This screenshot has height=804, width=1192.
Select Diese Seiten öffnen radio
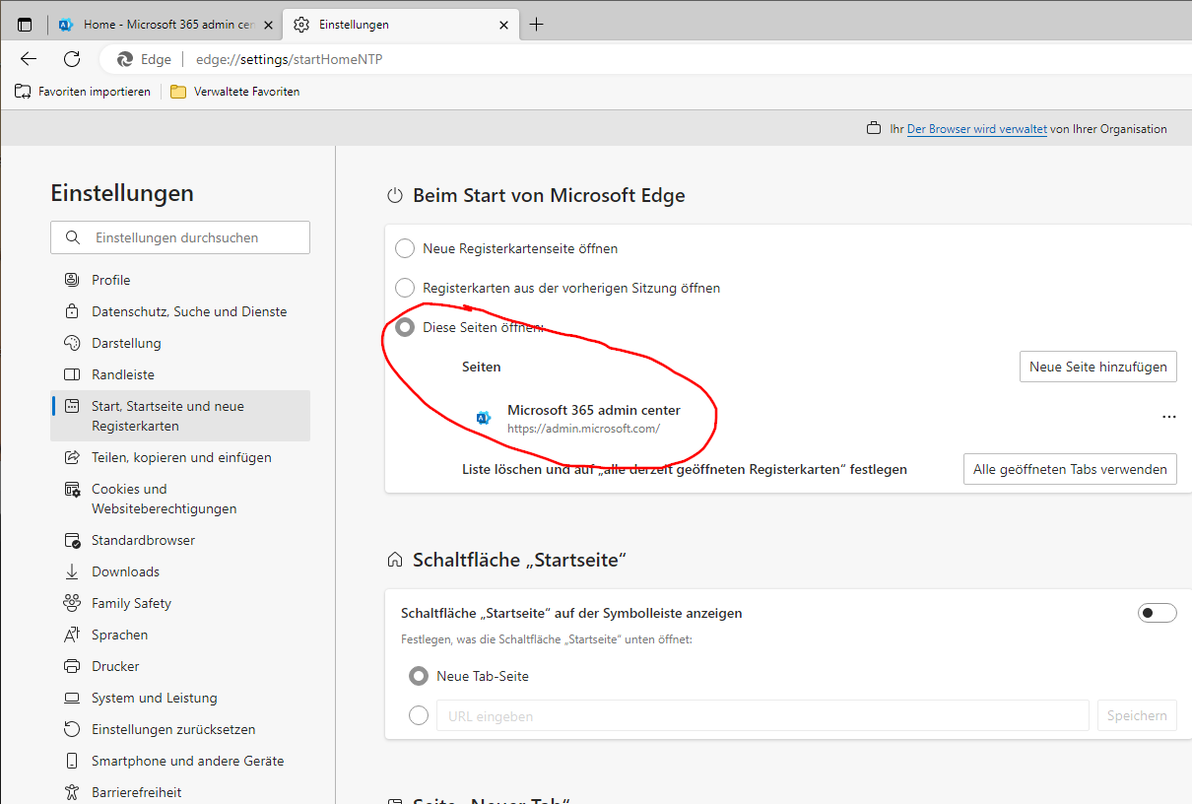[x=405, y=327]
